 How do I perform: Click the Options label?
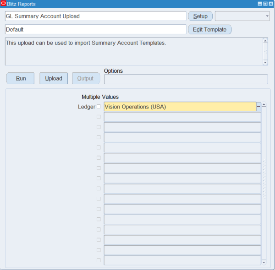point(113,71)
